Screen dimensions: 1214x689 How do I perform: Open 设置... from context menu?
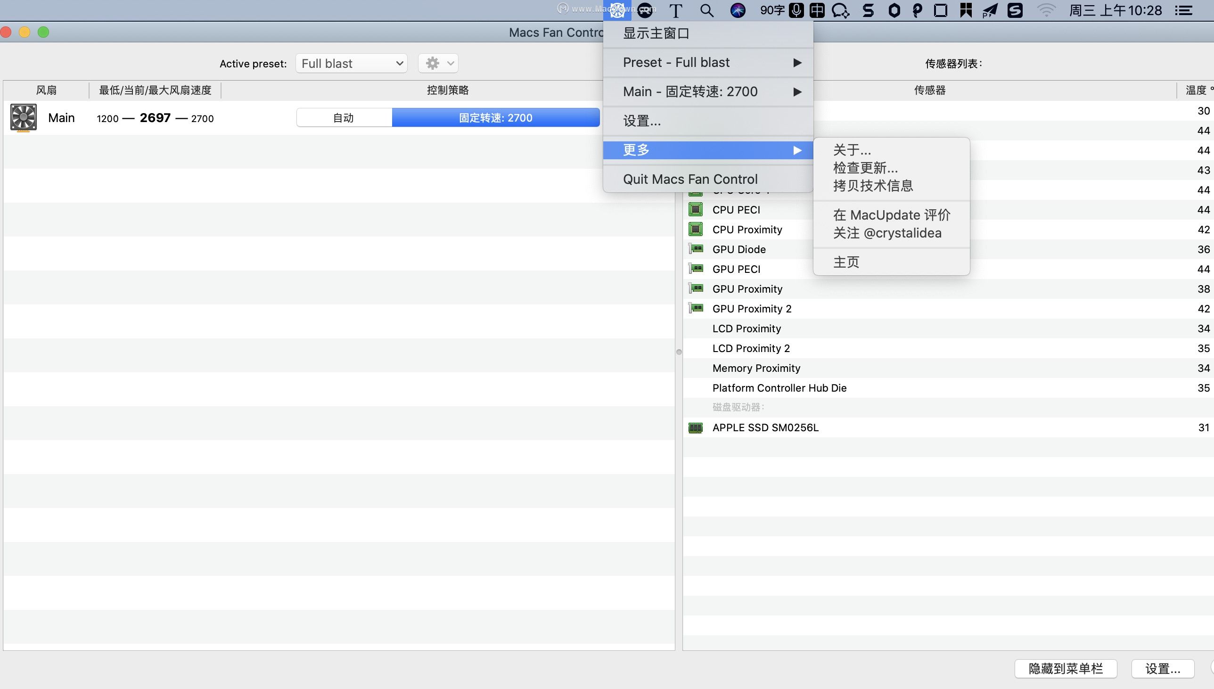(642, 120)
